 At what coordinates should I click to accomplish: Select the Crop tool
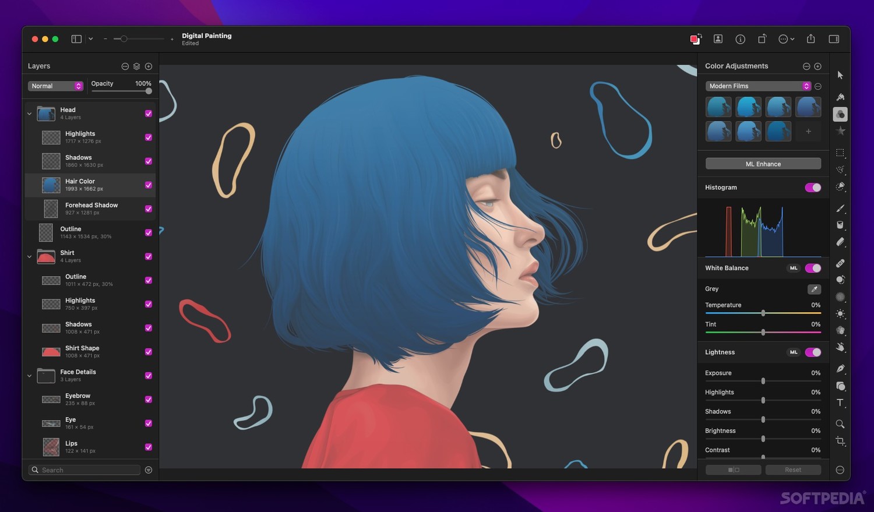pyautogui.click(x=840, y=441)
